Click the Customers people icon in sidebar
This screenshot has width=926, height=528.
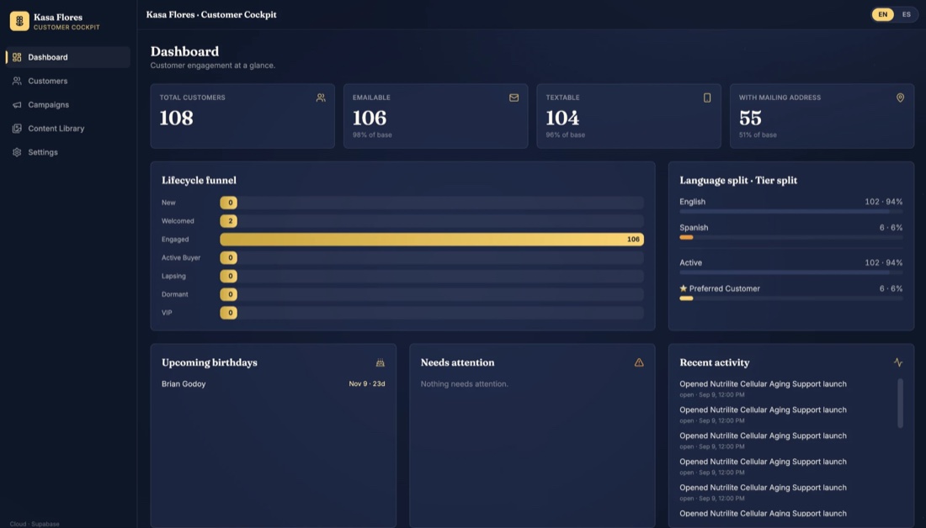coord(17,81)
